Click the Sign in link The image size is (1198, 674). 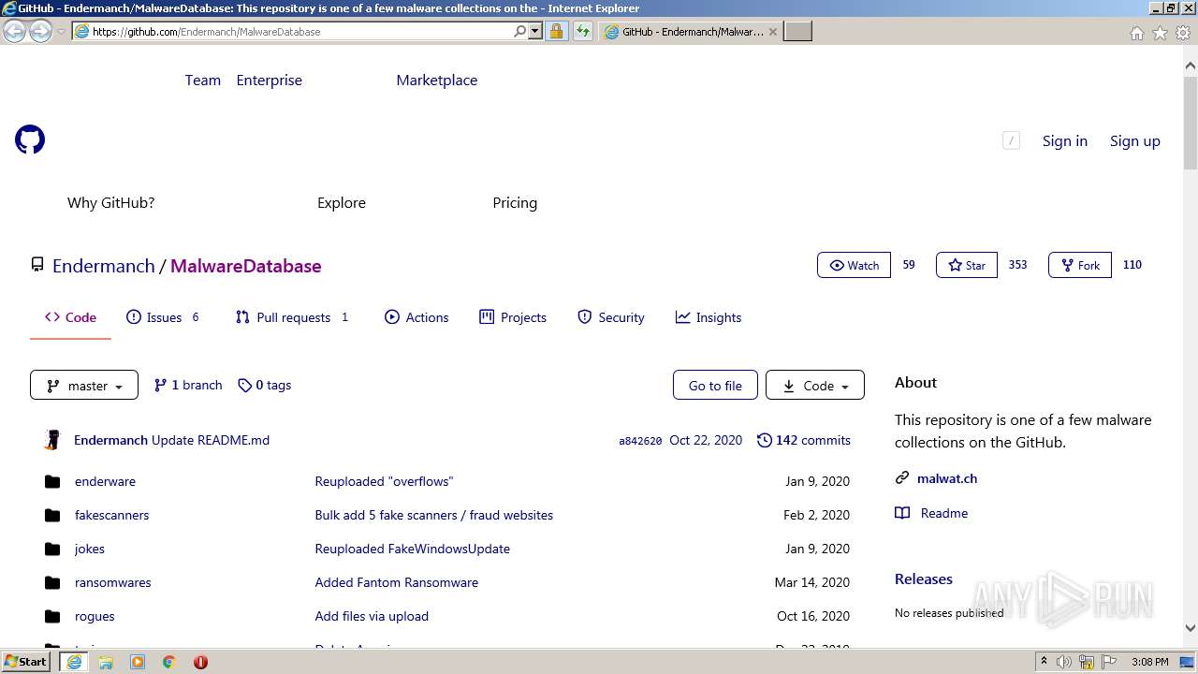1065,140
